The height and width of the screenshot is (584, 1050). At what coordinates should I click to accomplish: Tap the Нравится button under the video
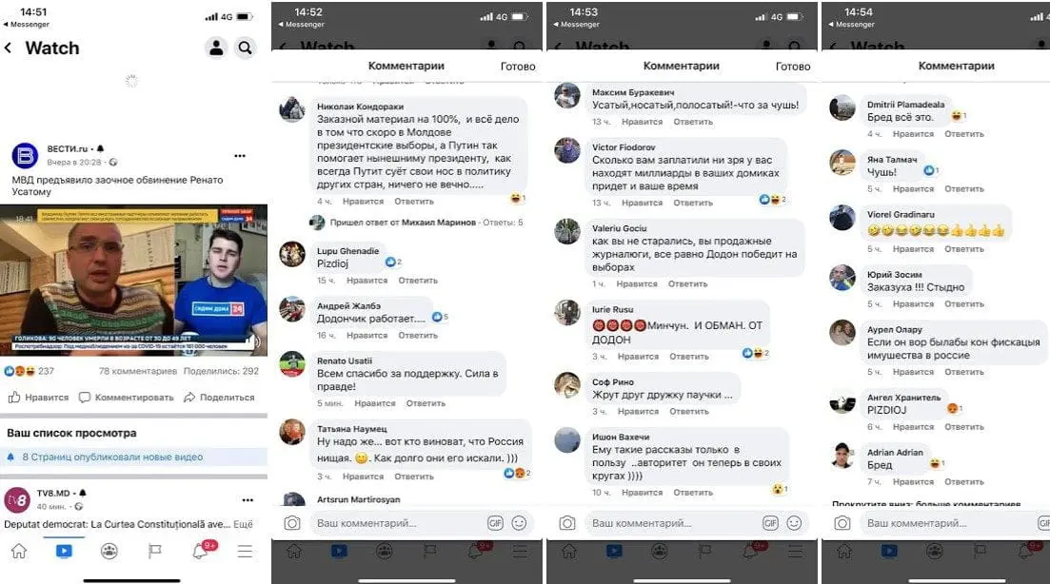click(39, 398)
